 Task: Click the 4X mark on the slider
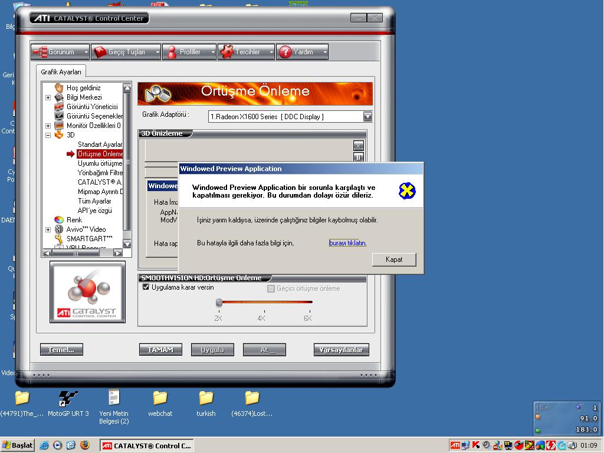point(261,318)
